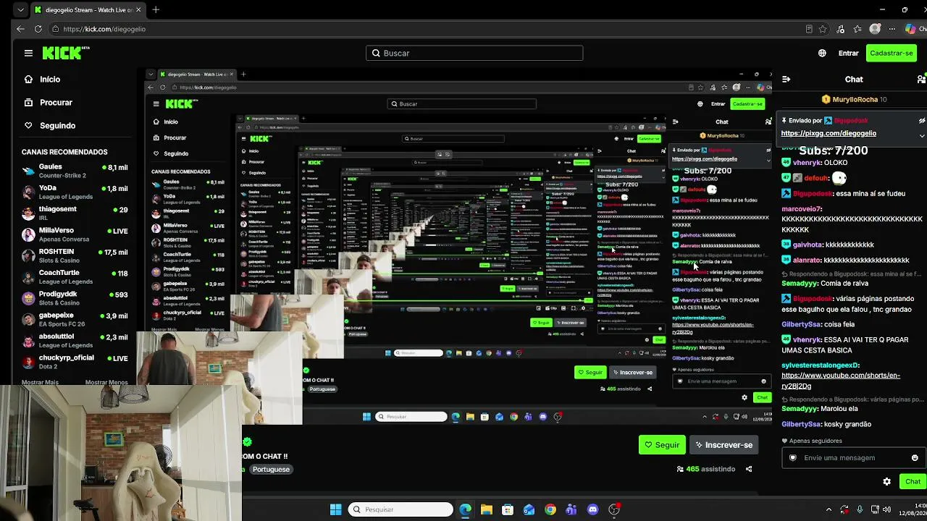Open Microsoft Edge on the bottom taskbar
The width and height of the screenshot is (927, 521).
coord(465,509)
